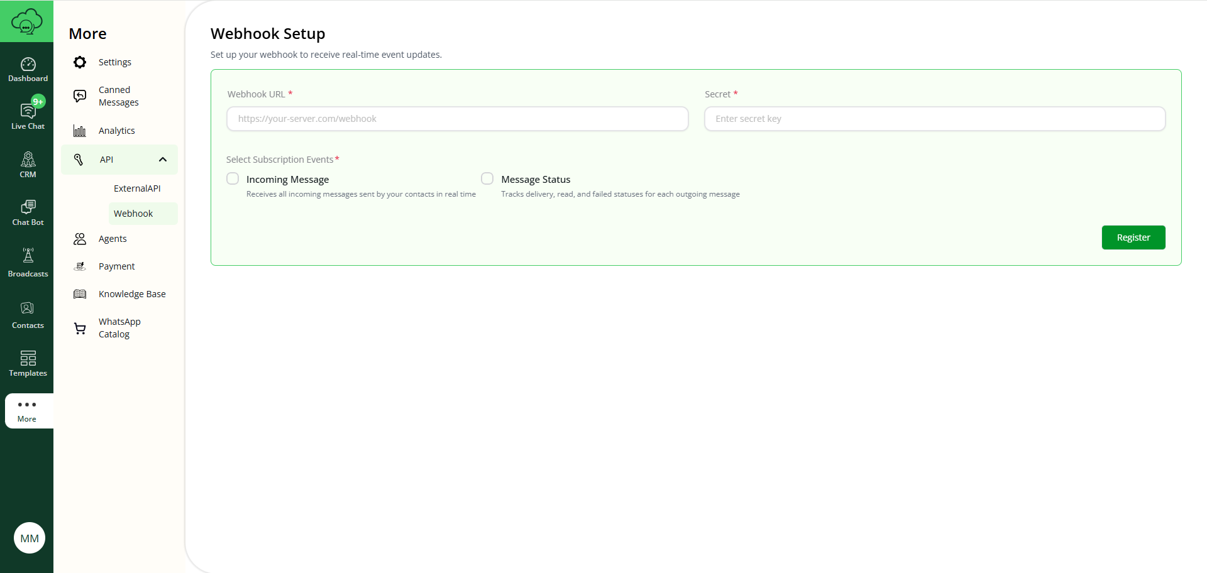The height and width of the screenshot is (573, 1207).
Task: Open the Templates section
Action: [28, 363]
